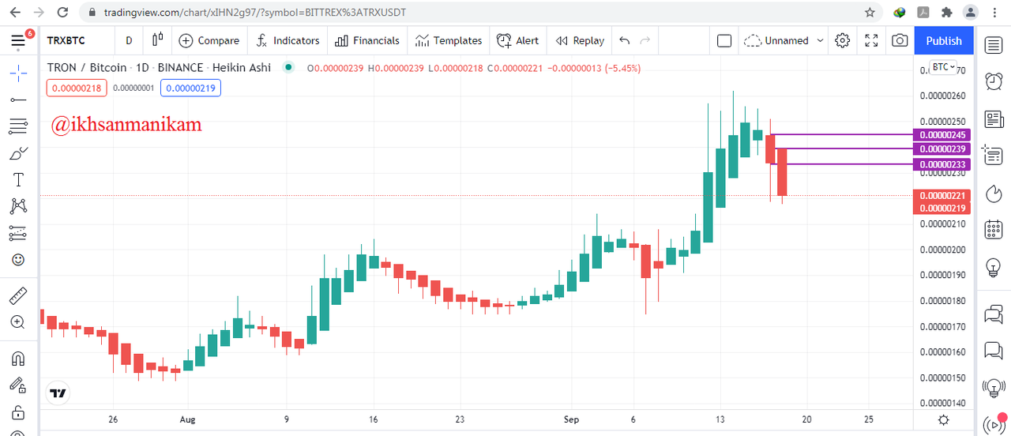The width and height of the screenshot is (1011, 436).
Task: Open the data window panel
Action: 993,156
